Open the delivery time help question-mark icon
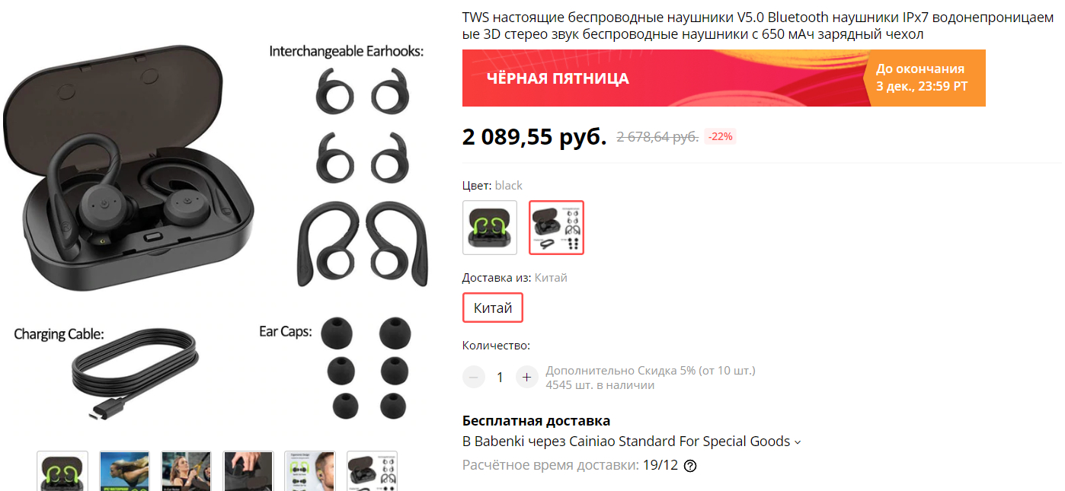Viewport: 1065px width, 491px height. tap(690, 466)
